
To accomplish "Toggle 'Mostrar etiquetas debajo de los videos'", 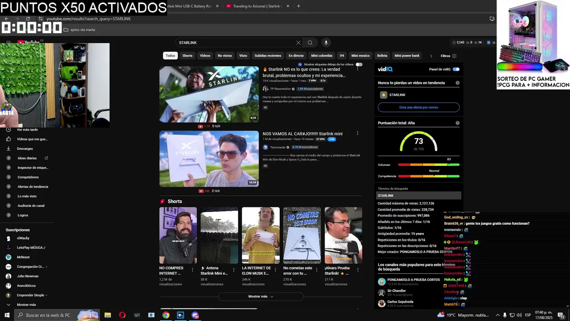I will (358, 64).
